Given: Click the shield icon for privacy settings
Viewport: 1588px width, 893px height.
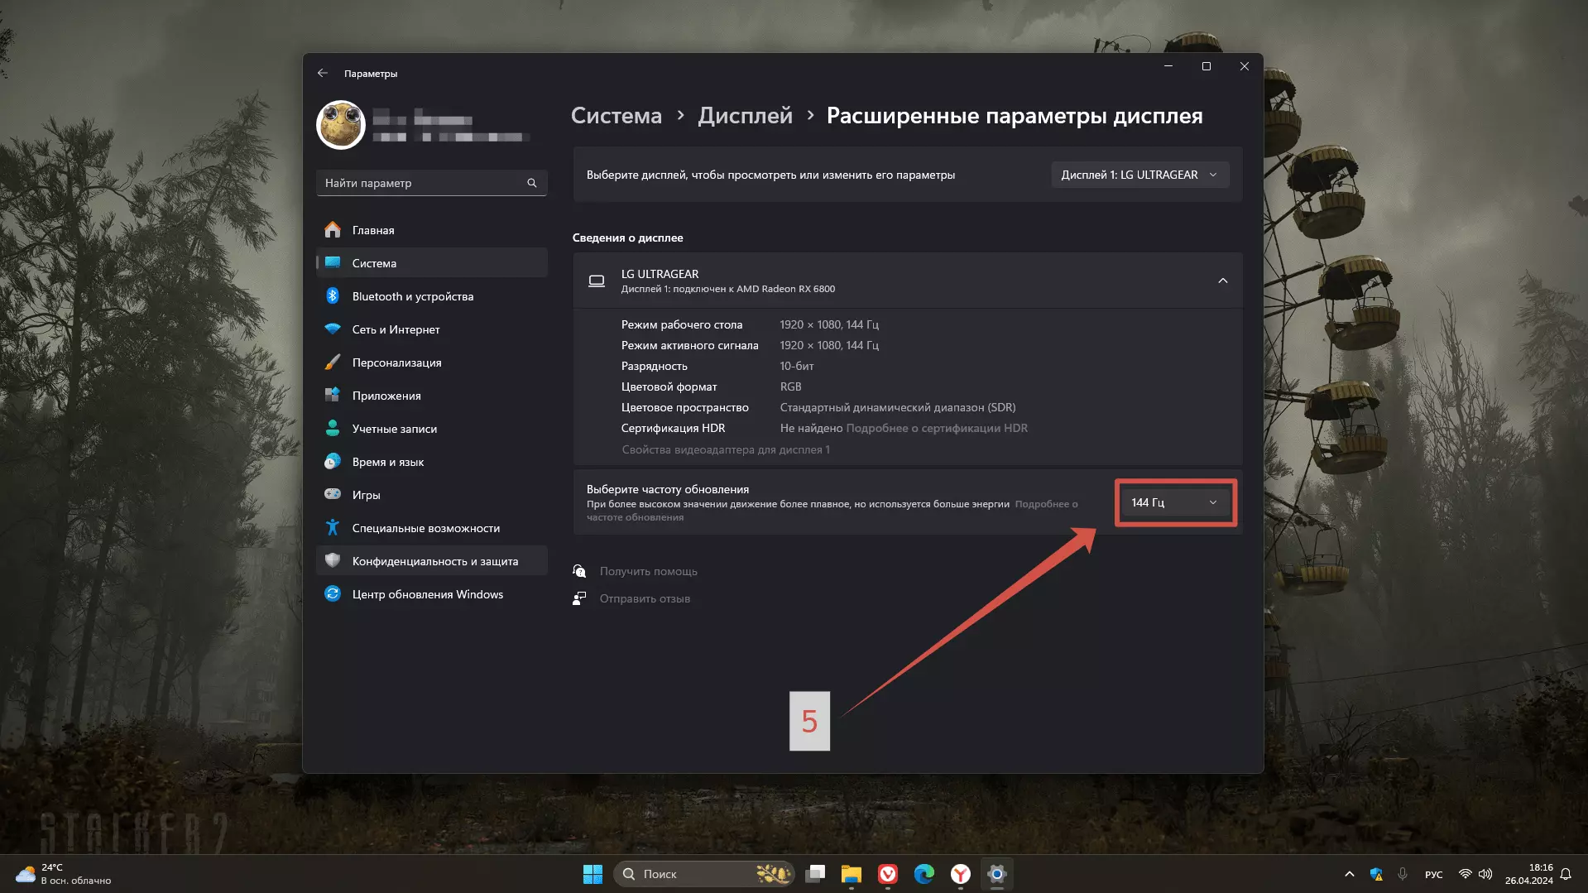Looking at the screenshot, I should [x=333, y=560].
